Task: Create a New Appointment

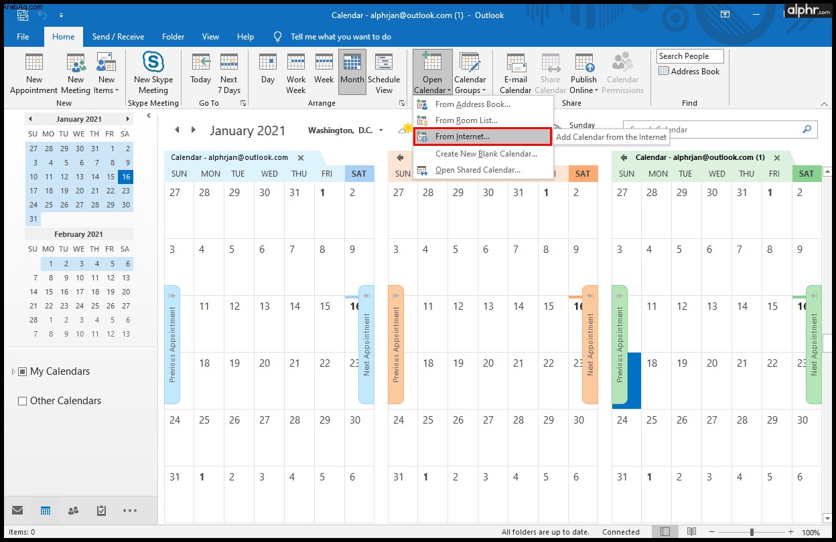Action: tap(33, 74)
